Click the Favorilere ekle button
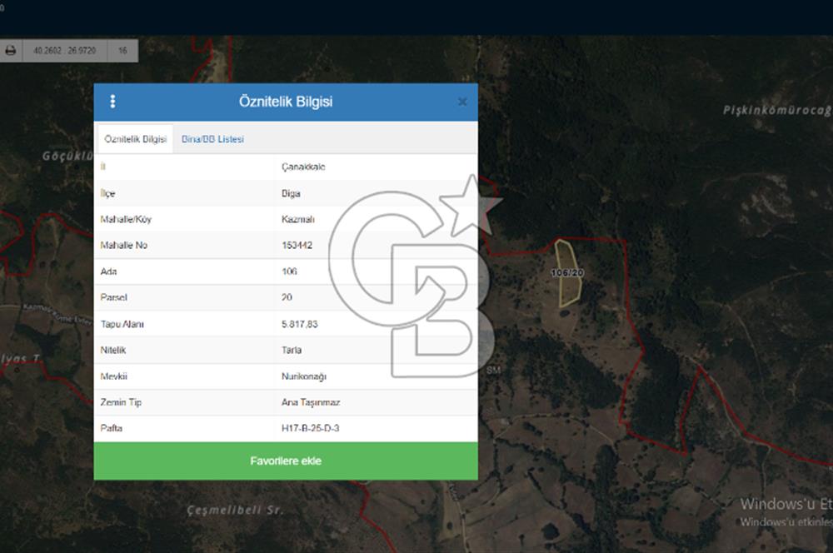The image size is (833, 553). point(286,461)
